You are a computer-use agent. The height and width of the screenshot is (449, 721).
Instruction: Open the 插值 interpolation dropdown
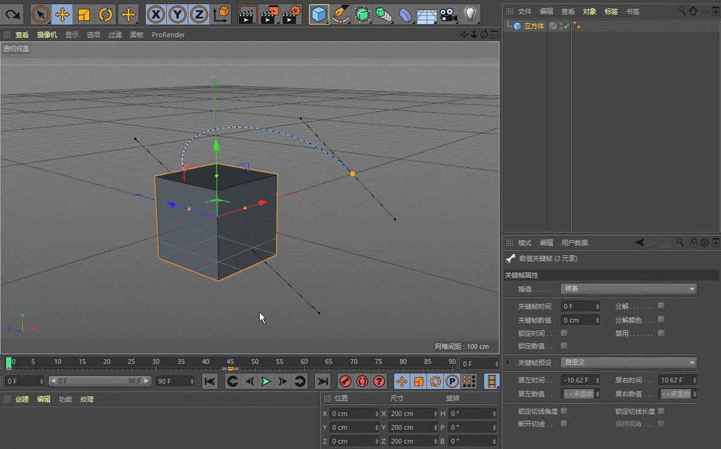click(x=629, y=288)
